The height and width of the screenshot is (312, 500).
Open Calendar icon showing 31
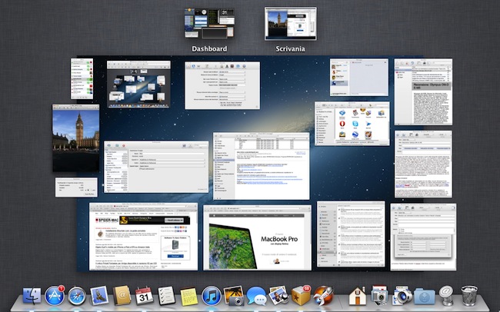[x=144, y=296]
